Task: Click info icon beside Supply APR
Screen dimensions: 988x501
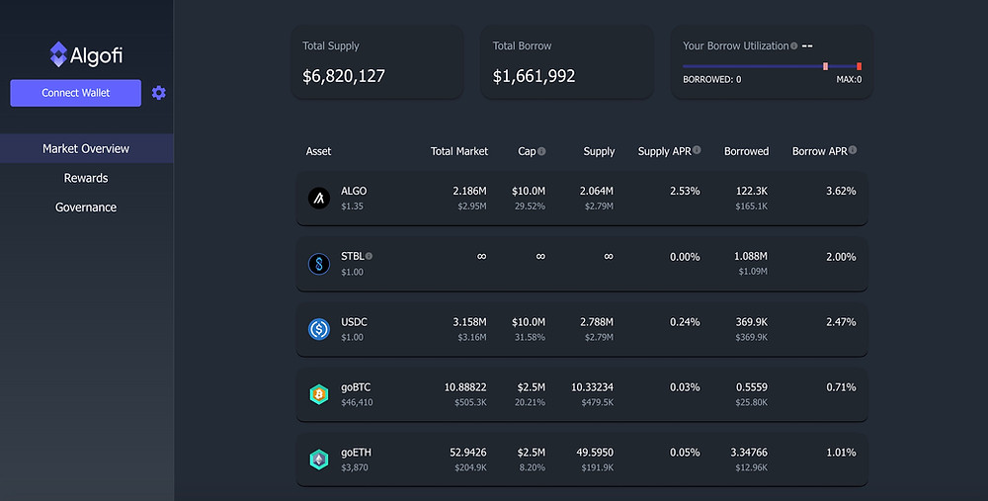Action: click(697, 150)
